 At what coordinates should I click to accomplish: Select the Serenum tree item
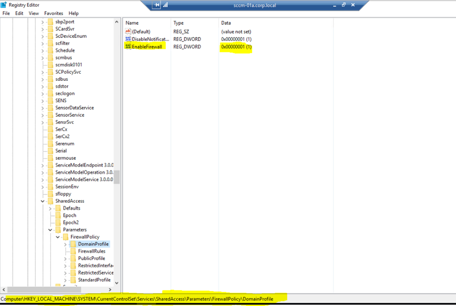[x=65, y=144]
